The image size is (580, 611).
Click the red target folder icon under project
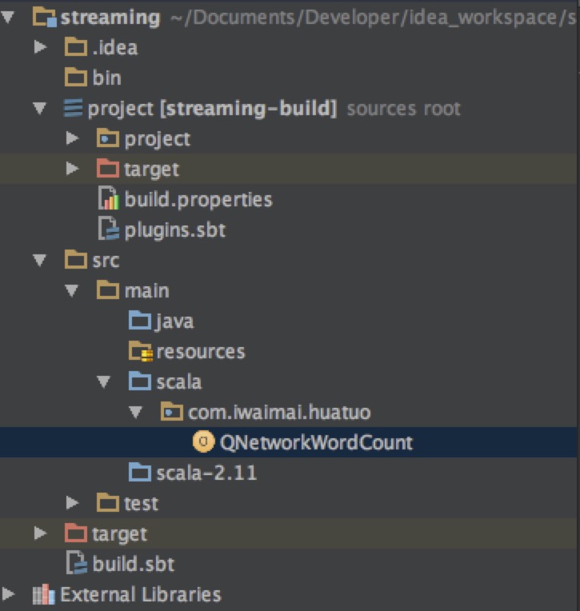pyautogui.click(x=107, y=168)
